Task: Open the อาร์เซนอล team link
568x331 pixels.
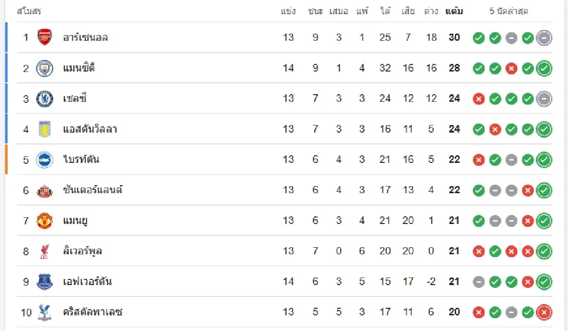Action: pos(85,37)
